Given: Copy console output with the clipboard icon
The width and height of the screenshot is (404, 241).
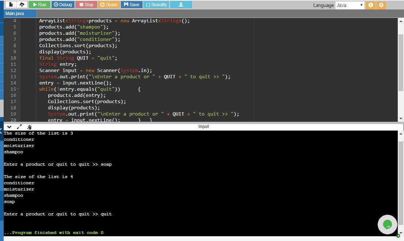Looking at the screenshot, I should tap(29, 127).
